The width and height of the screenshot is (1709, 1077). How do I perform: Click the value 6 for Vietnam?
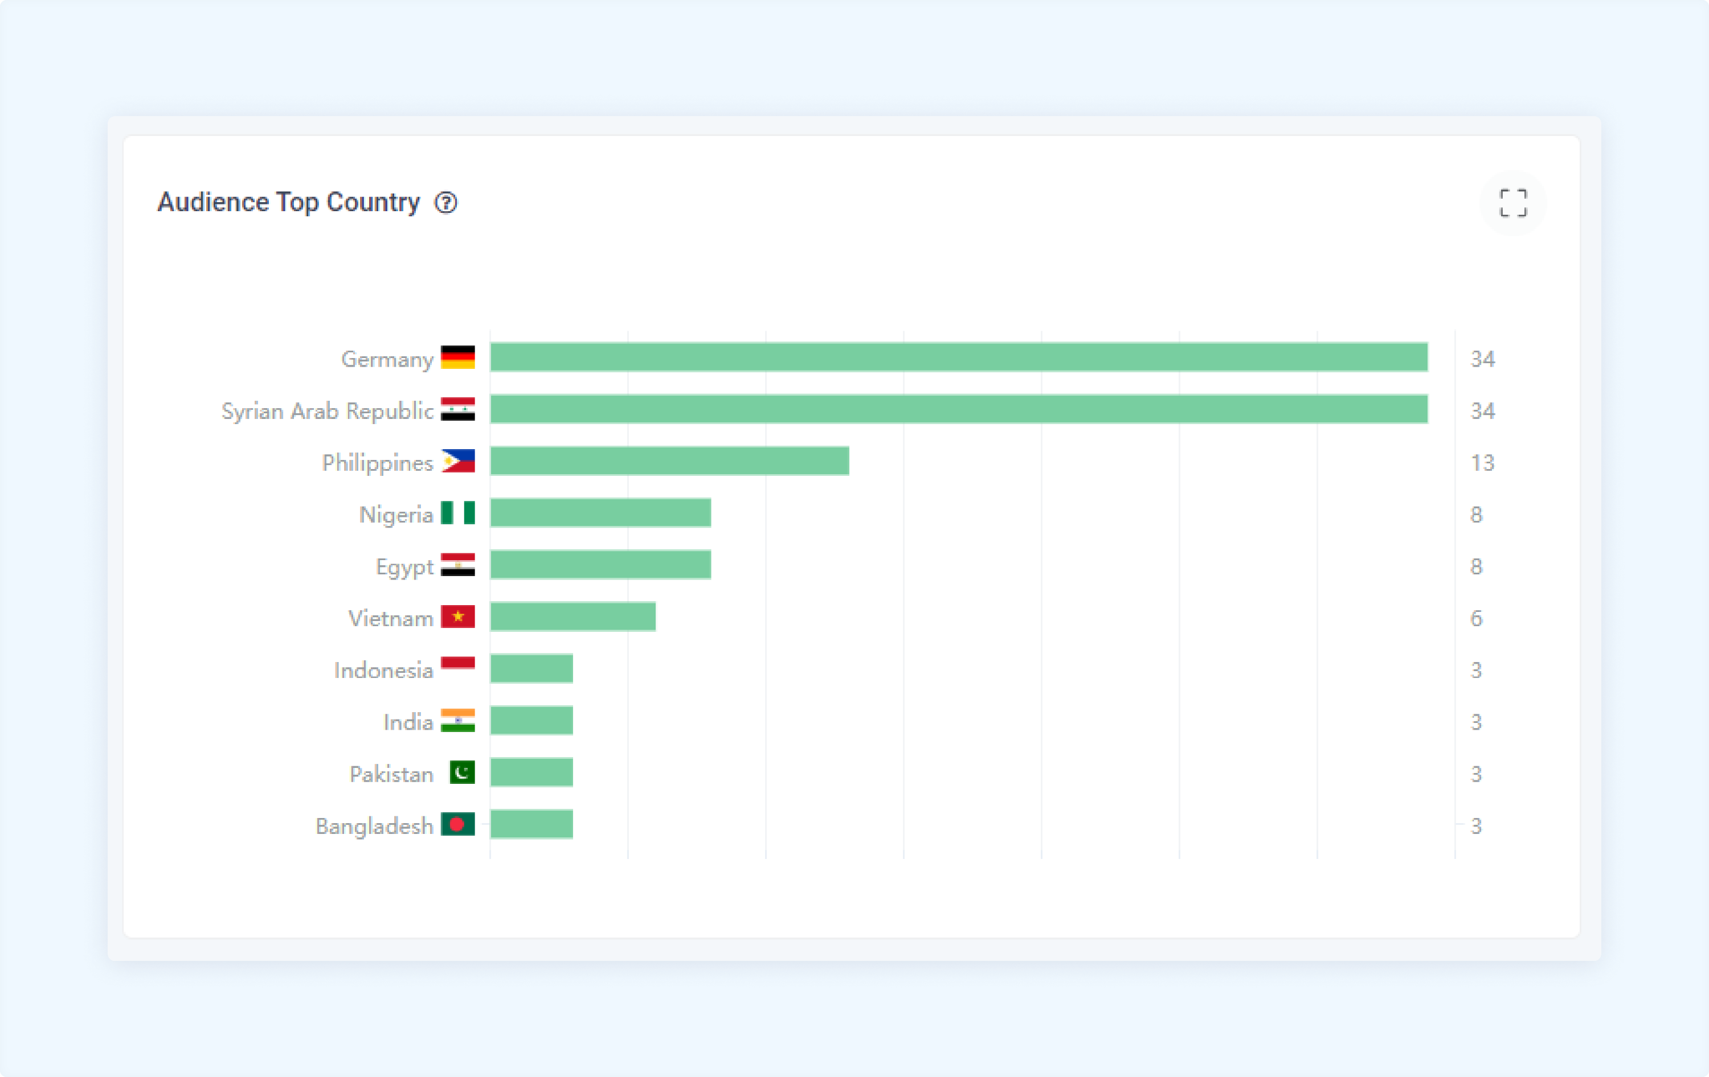(x=1476, y=618)
